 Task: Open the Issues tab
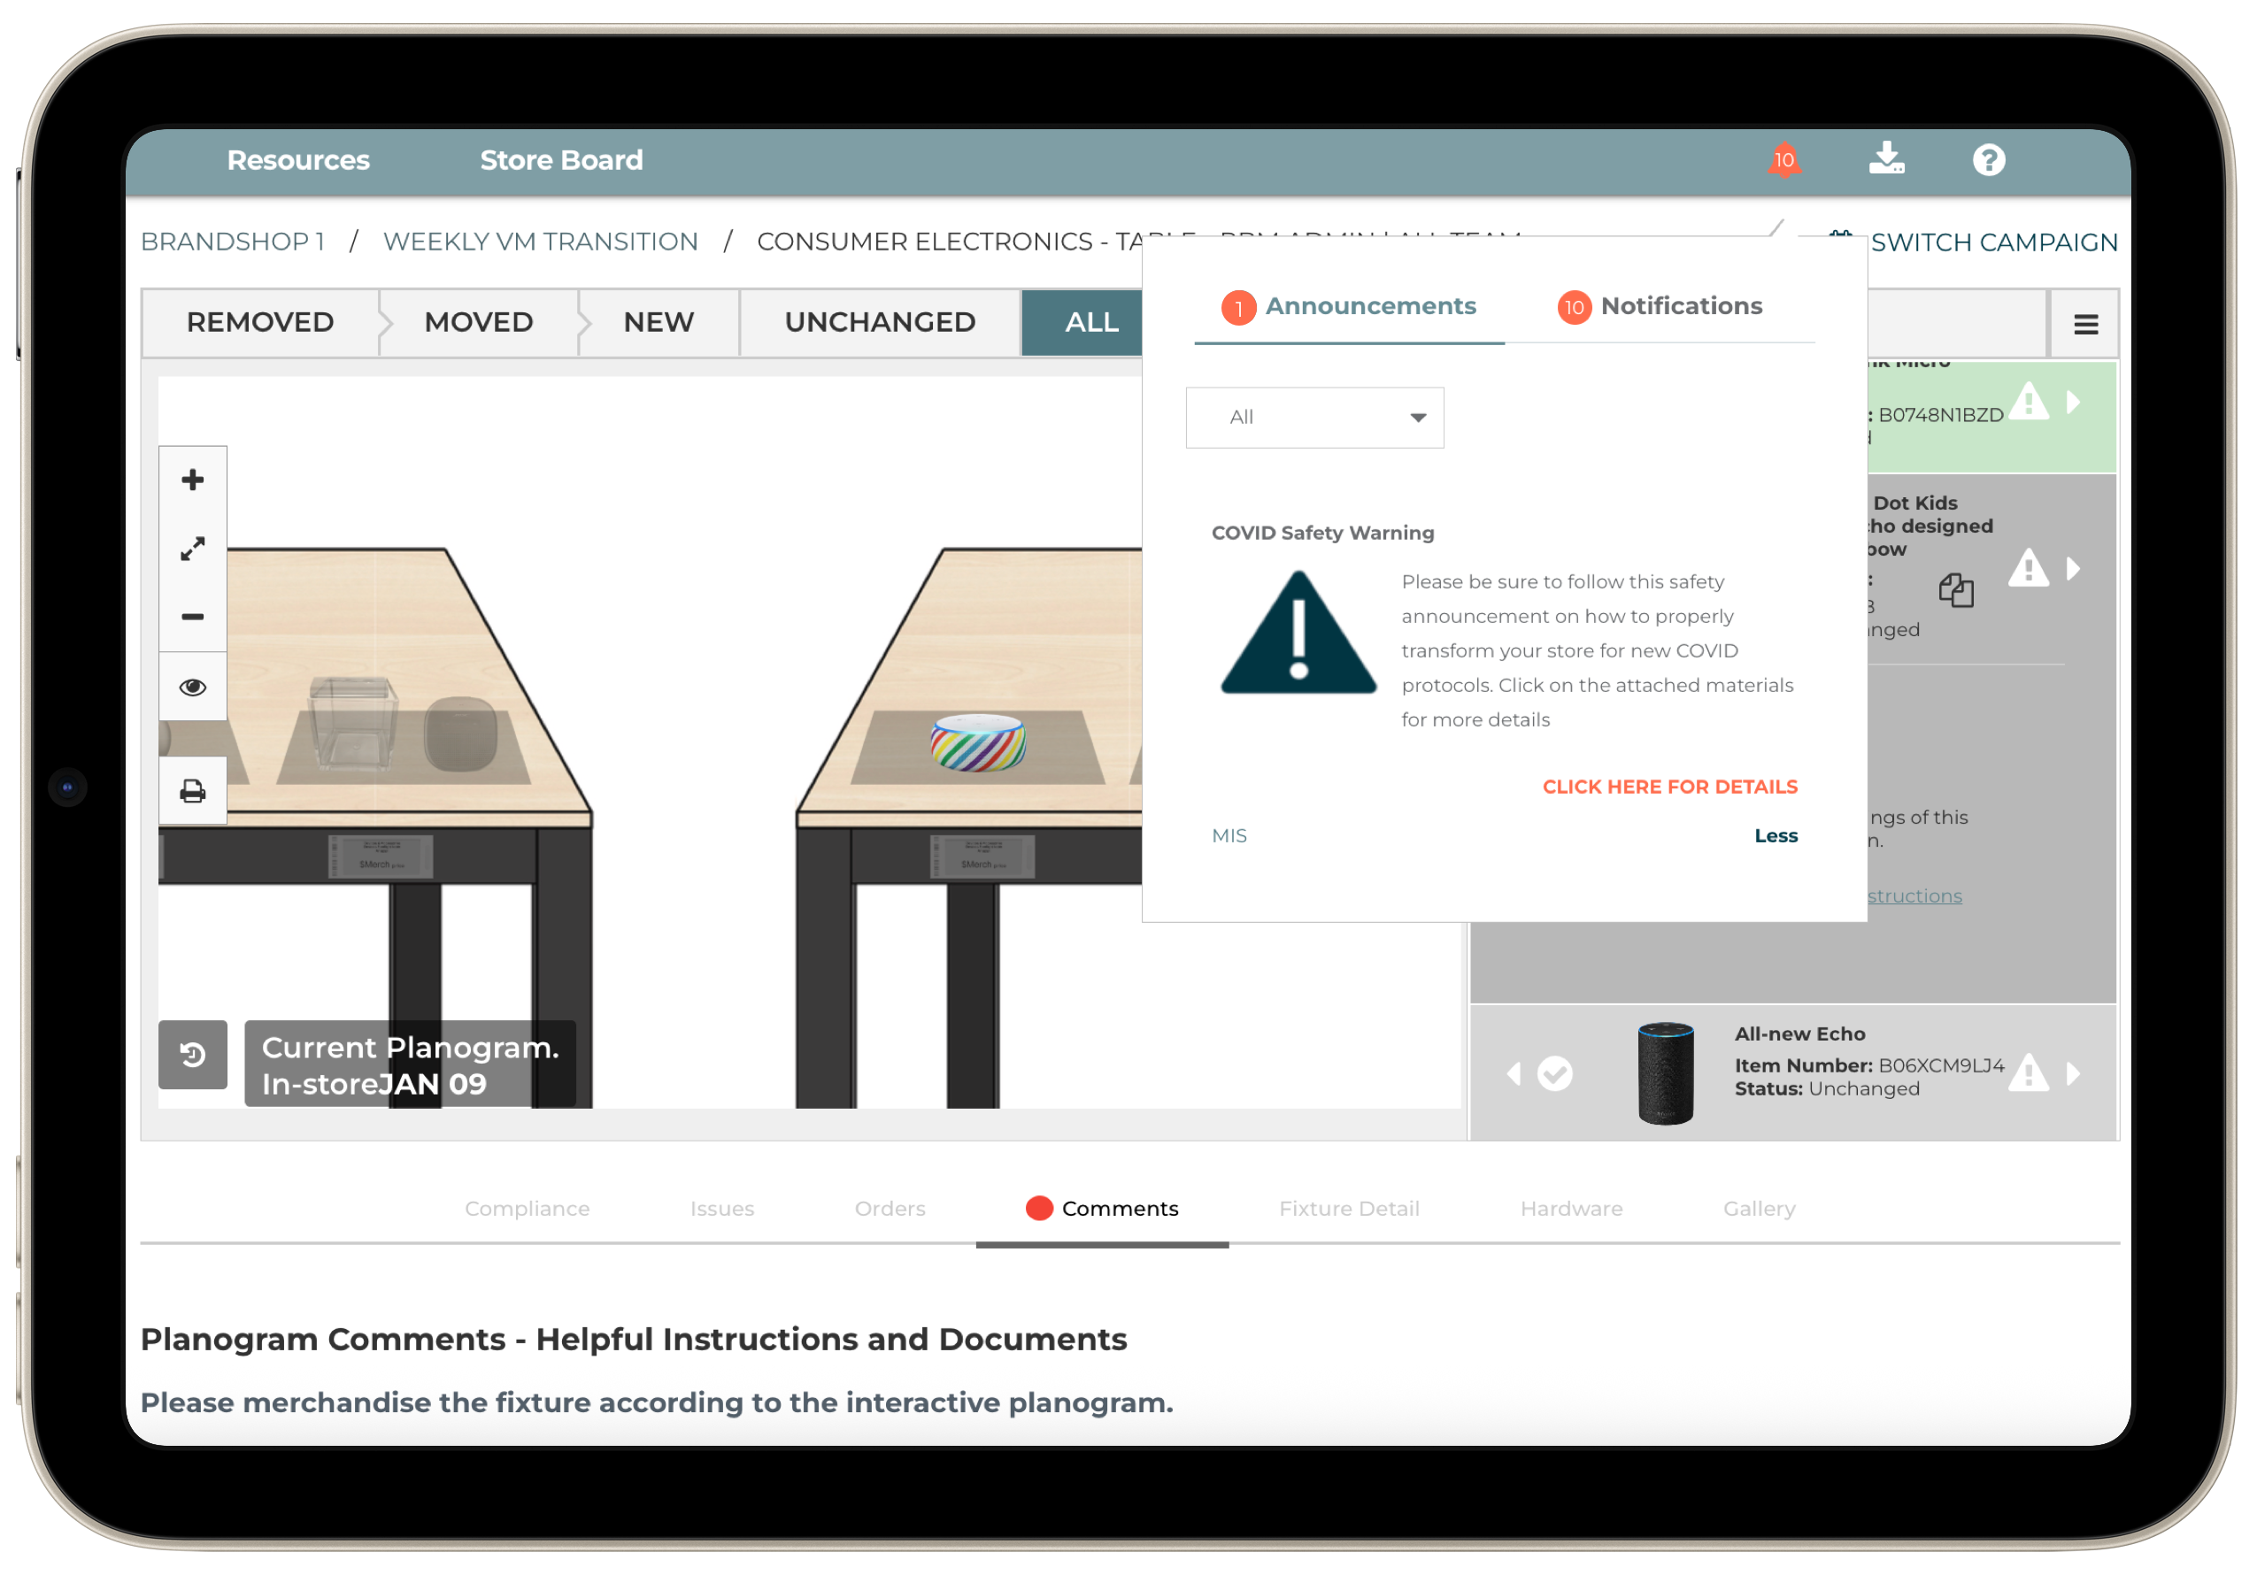tap(721, 1209)
